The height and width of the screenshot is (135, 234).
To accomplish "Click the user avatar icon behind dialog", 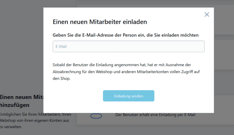I will tap(96, 116).
